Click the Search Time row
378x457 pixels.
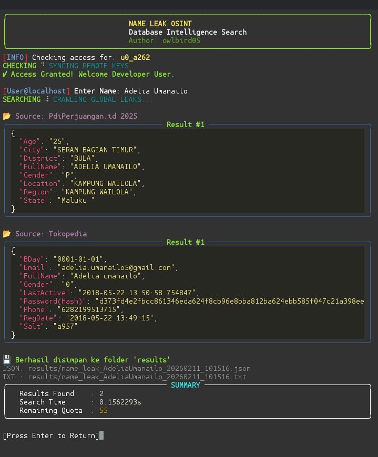[79, 402]
